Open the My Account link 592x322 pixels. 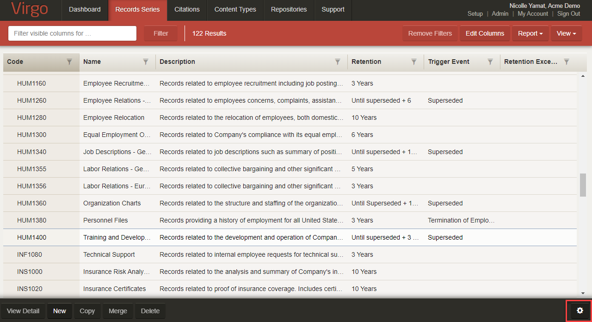[x=532, y=14]
